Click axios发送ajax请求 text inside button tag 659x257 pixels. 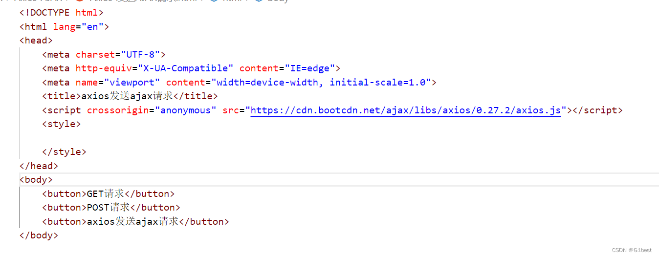pyautogui.click(x=133, y=222)
